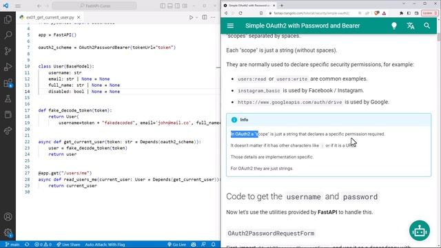Open the Manage gear in VS Code

tap(8, 233)
